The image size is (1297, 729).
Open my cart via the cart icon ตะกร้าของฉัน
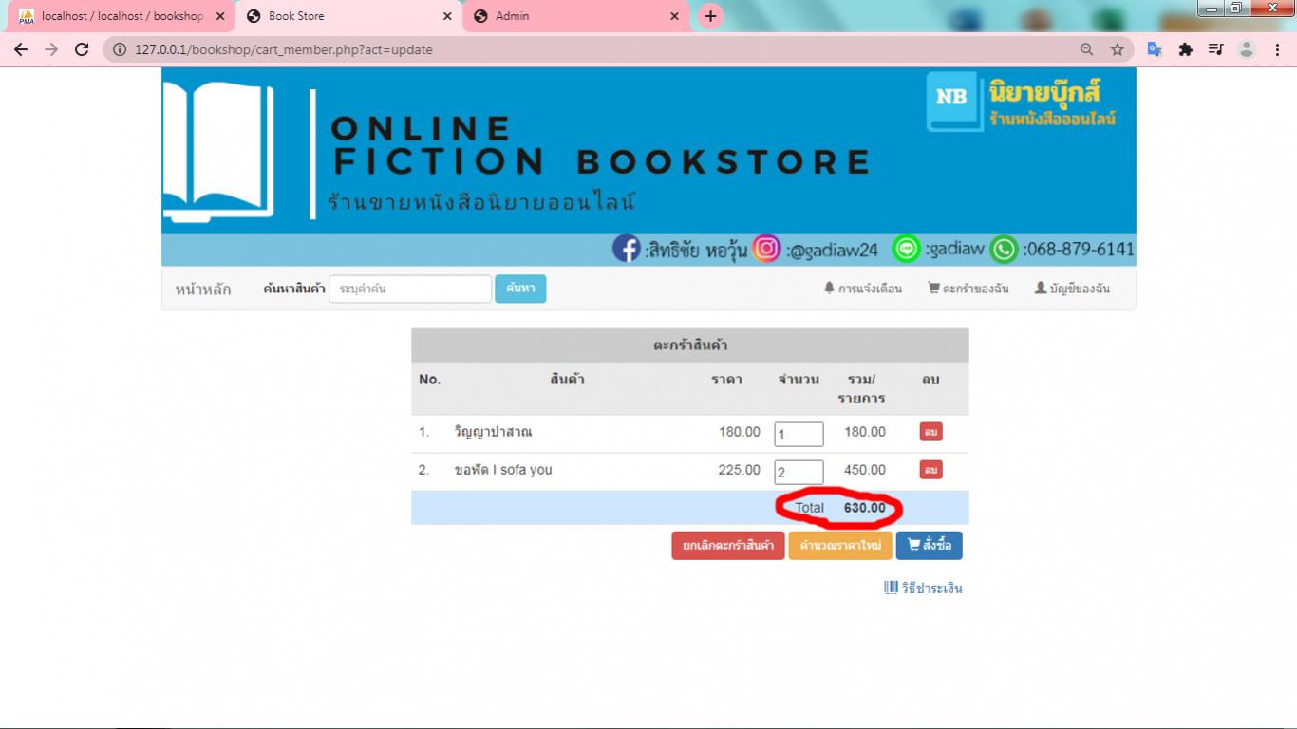[934, 289]
